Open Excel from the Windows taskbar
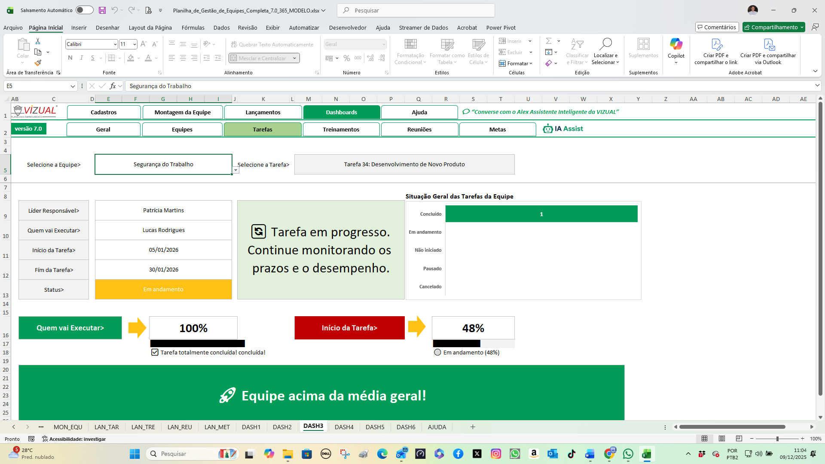Screen dimensions: 825x464 [647, 454]
